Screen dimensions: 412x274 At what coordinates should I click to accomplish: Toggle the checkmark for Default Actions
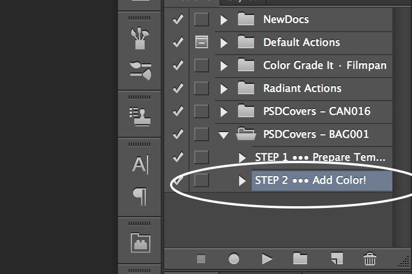178,42
